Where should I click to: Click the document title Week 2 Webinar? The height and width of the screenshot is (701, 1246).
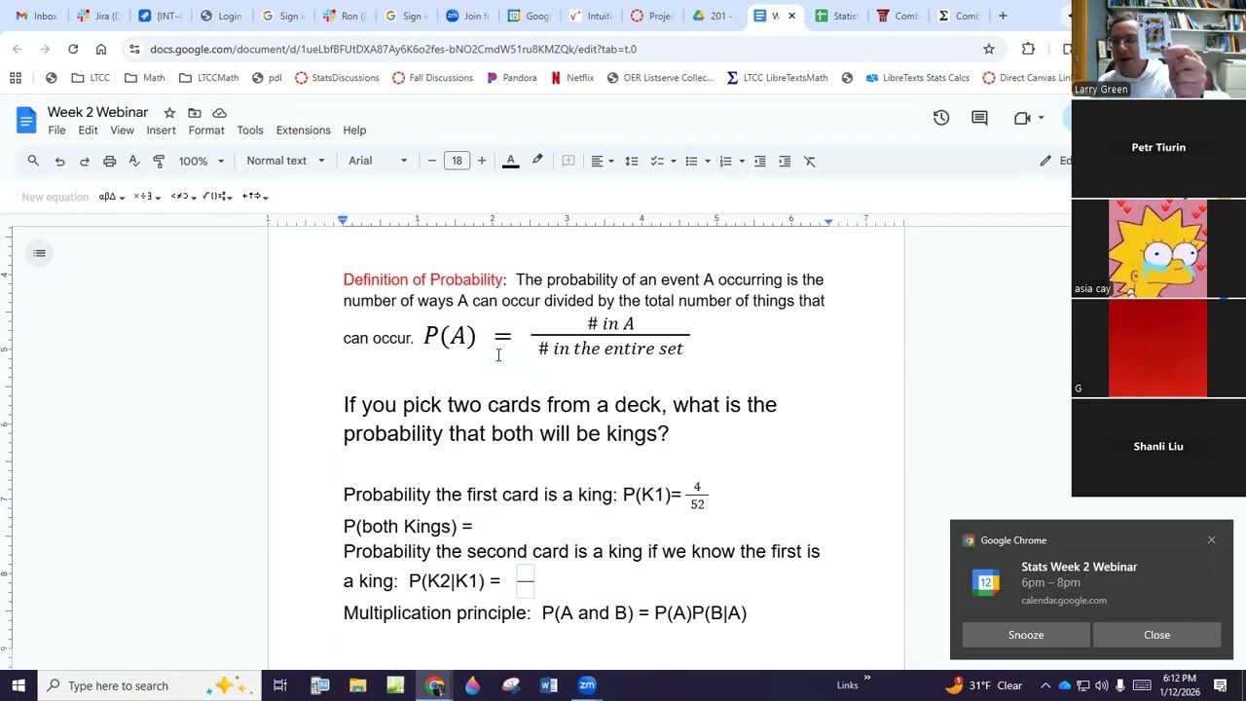coord(97,112)
